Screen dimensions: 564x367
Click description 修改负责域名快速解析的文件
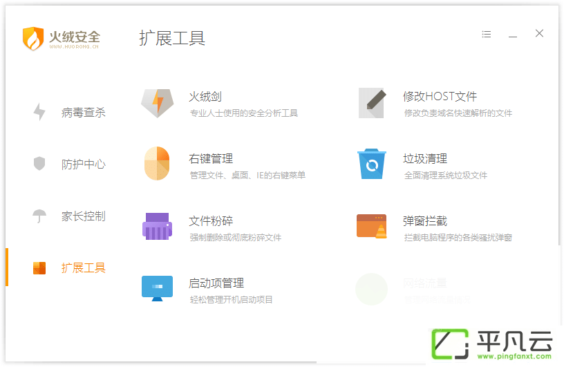(x=458, y=113)
